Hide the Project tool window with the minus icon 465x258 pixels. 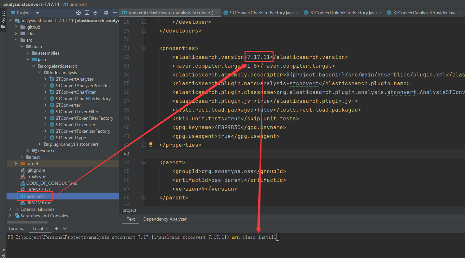pyautogui.click(x=115, y=13)
